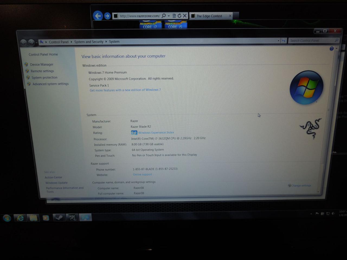Open Remote settings from sidebar

(42, 71)
